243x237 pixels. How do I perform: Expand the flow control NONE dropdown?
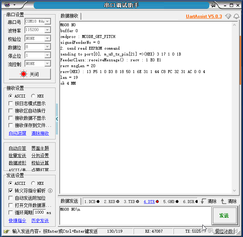tap(48, 64)
